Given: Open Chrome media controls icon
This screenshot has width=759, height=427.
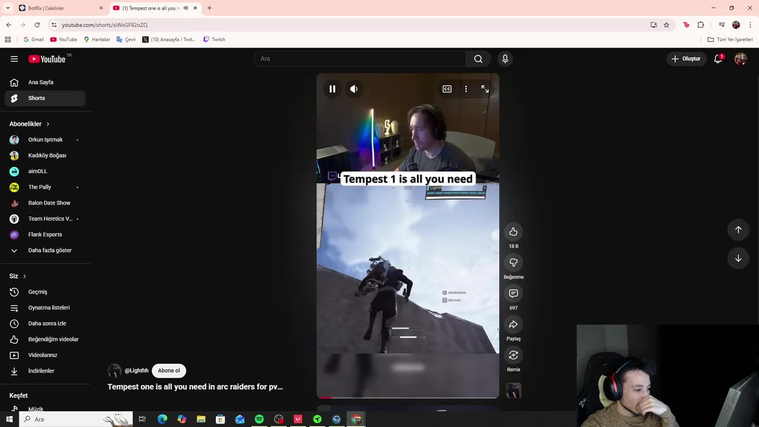Looking at the screenshot, I should click(x=722, y=25).
